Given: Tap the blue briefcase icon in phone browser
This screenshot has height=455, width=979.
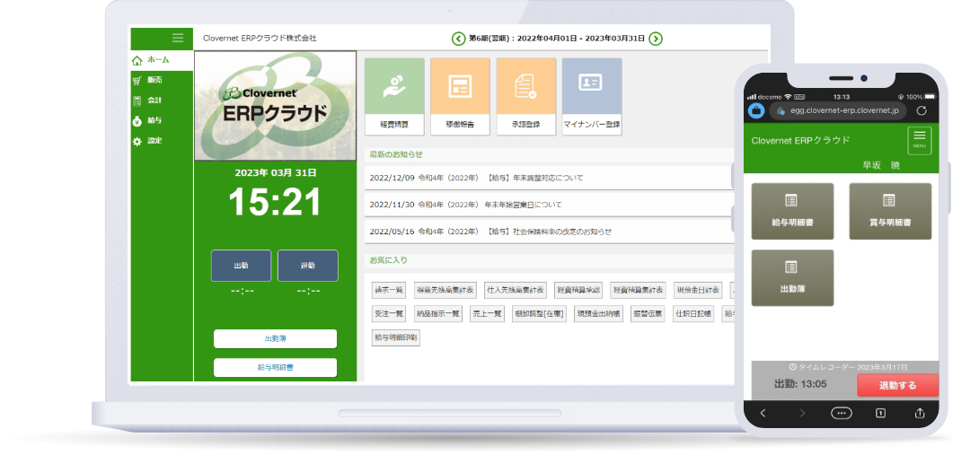Looking at the screenshot, I should 756,111.
